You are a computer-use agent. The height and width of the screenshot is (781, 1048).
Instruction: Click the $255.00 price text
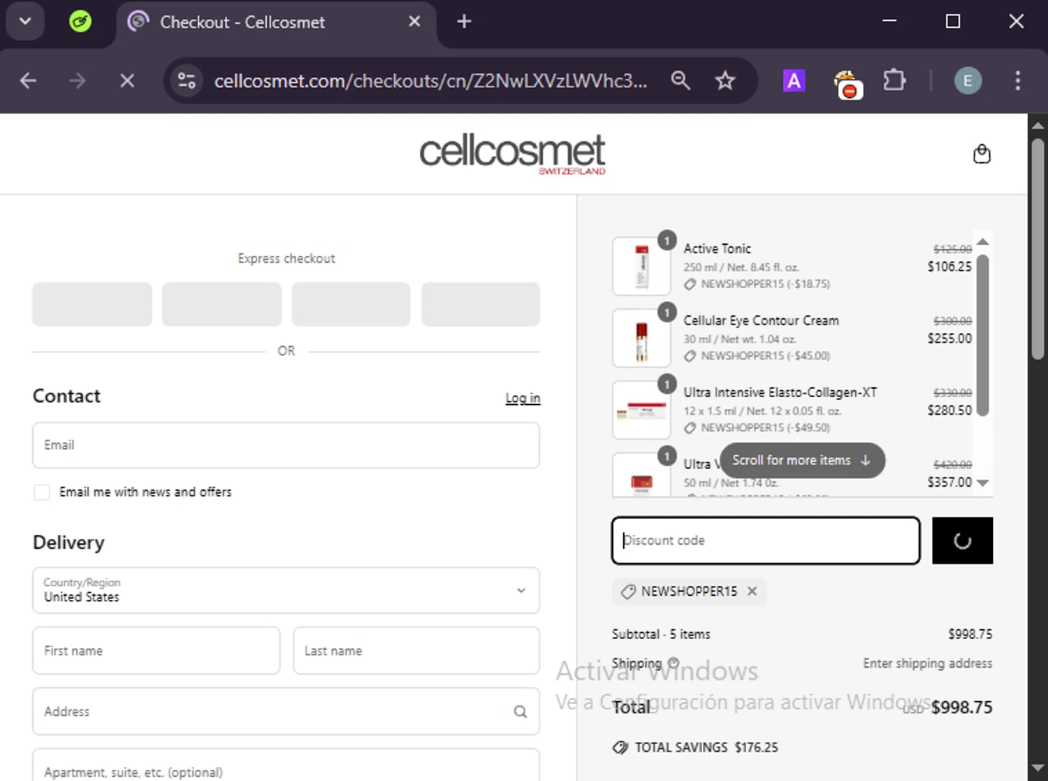tap(949, 338)
